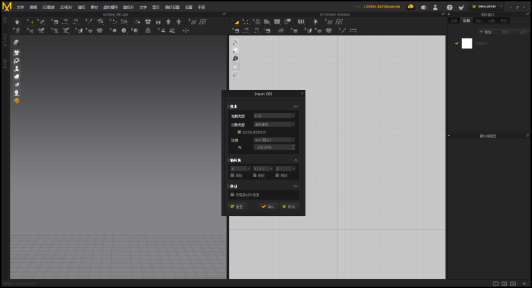
Task: Open the load type dropdown in Import OBJ
Action: click(x=274, y=116)
